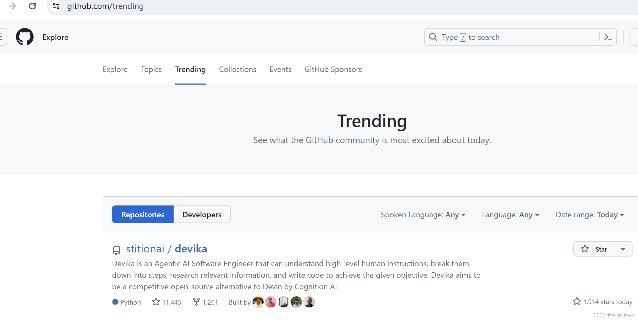This screenshot has width=638, height=320.
Task: Click the search magnifier icon
Action: [433, 37]
